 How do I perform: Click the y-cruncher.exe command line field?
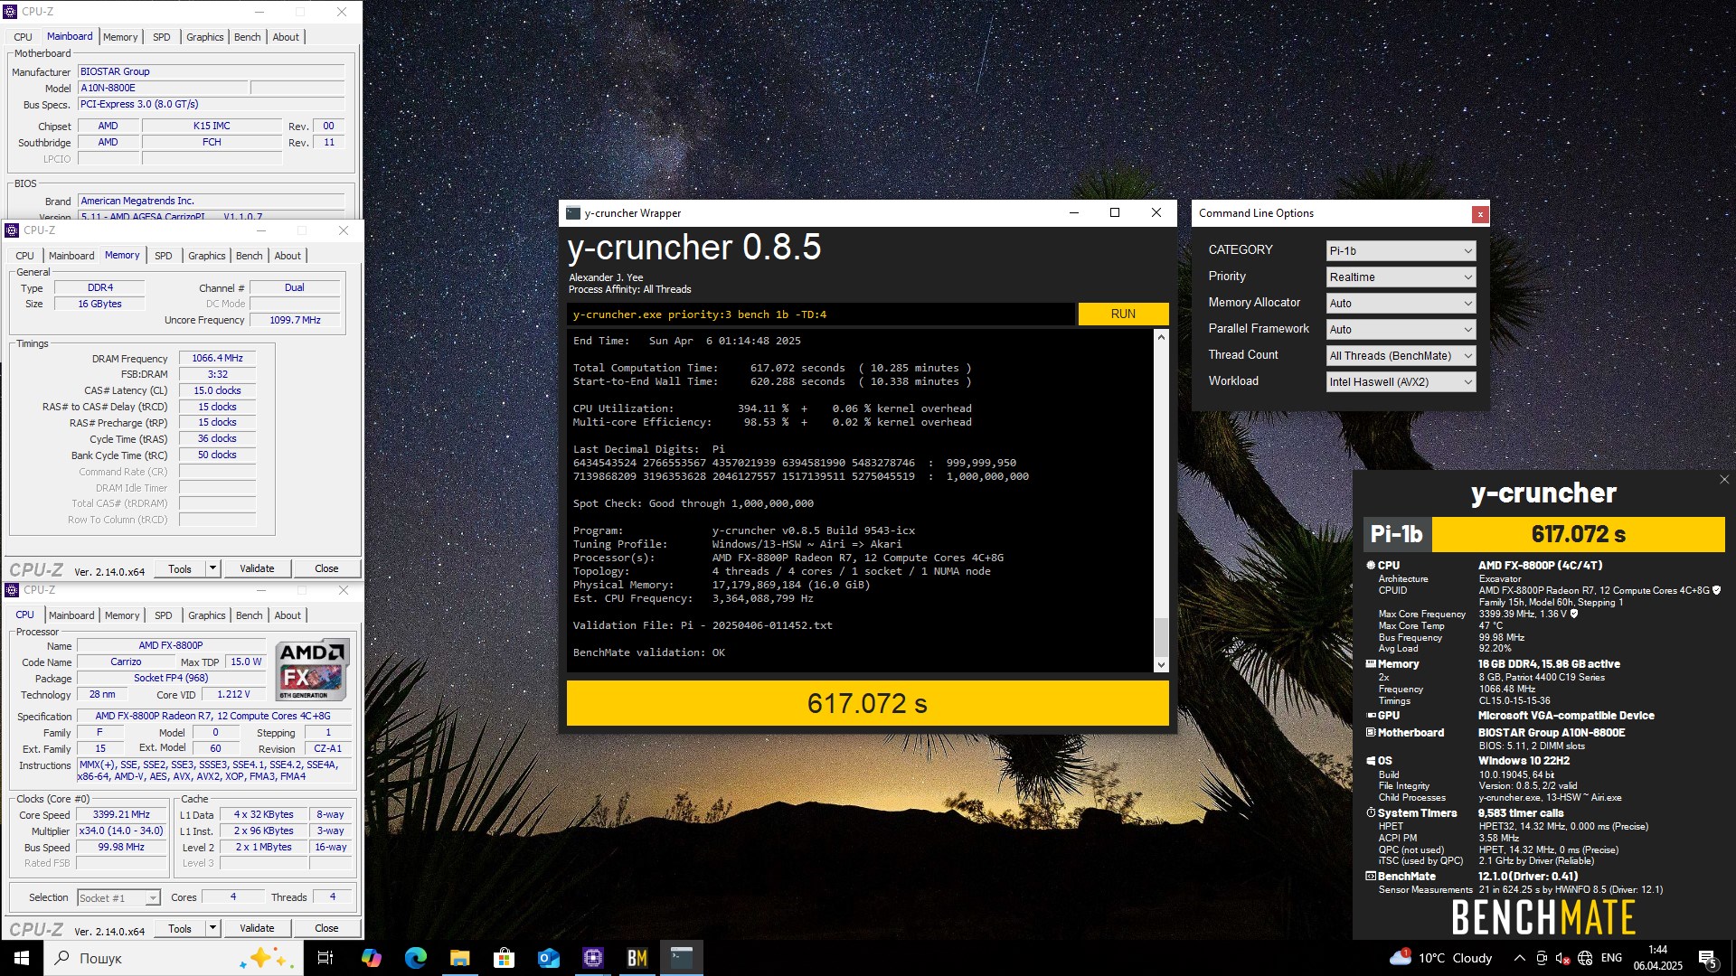[821, 314]
